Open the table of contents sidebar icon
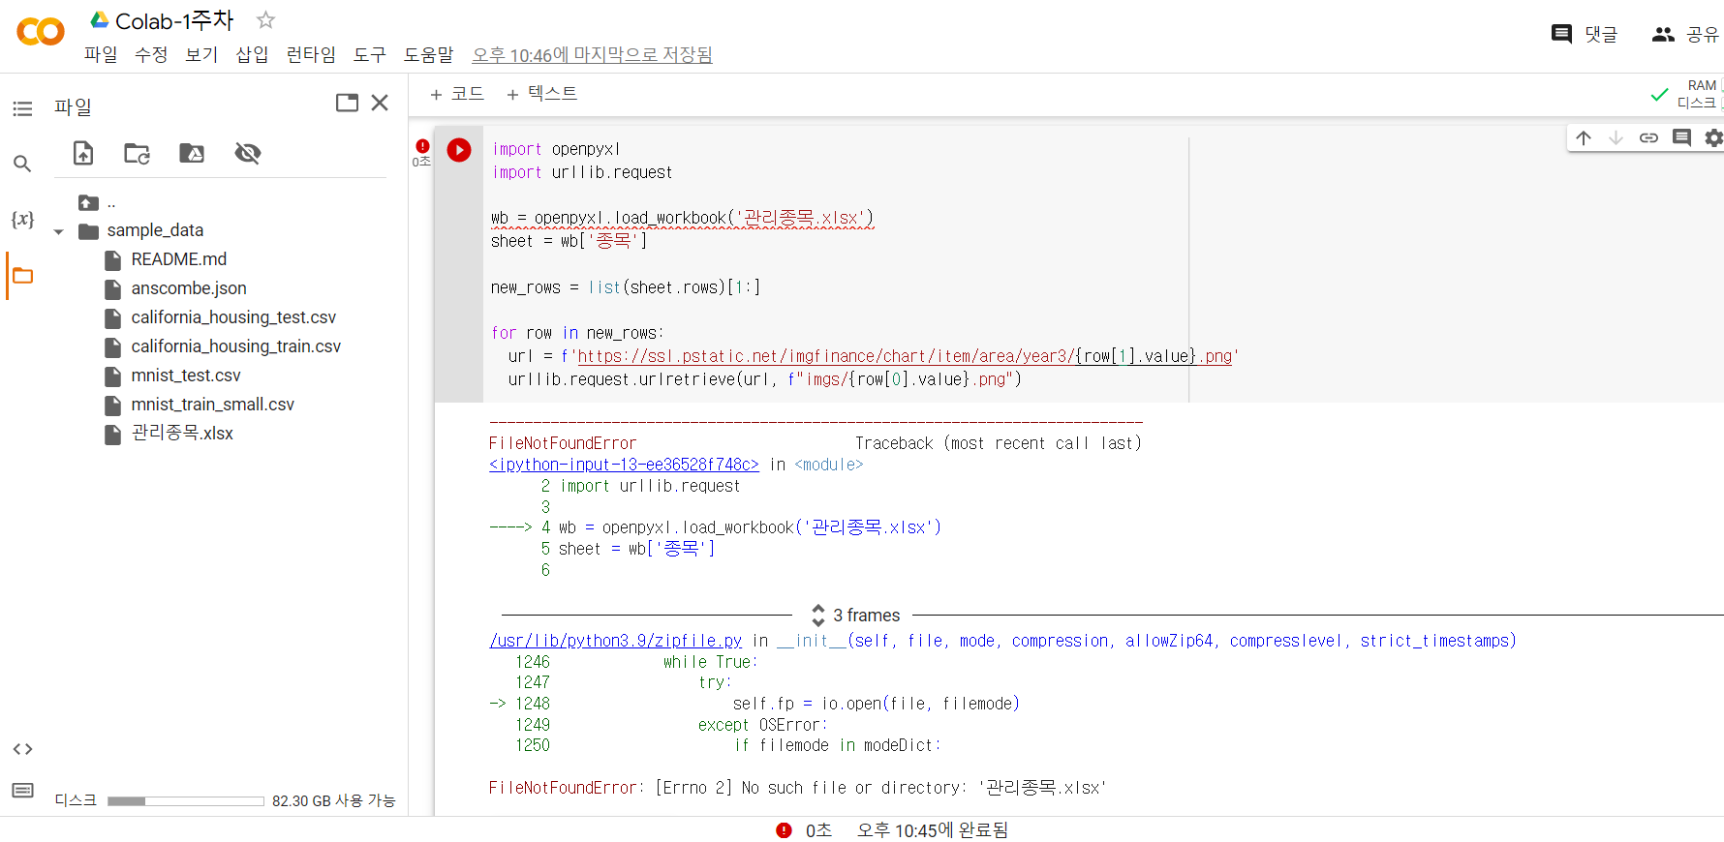This screenshot has width=1724, height=842. tap(22, 108)
